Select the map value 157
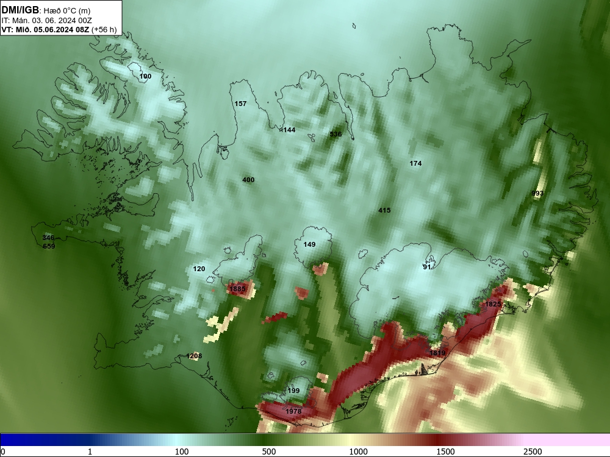The height and width of the screenshot is (457, 610). tap(240, 104)
